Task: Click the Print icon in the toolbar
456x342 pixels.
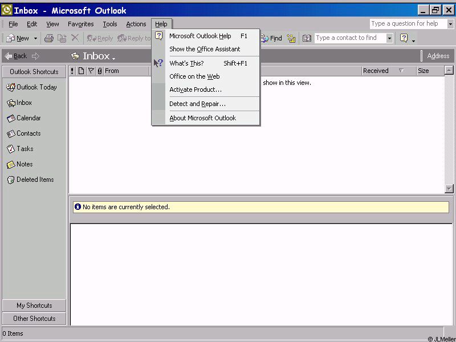Action: pos(49,38)
